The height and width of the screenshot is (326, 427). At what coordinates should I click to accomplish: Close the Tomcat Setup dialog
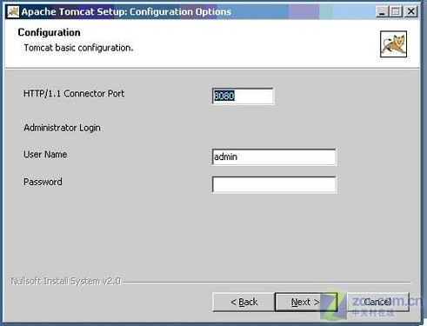(411, 11)
